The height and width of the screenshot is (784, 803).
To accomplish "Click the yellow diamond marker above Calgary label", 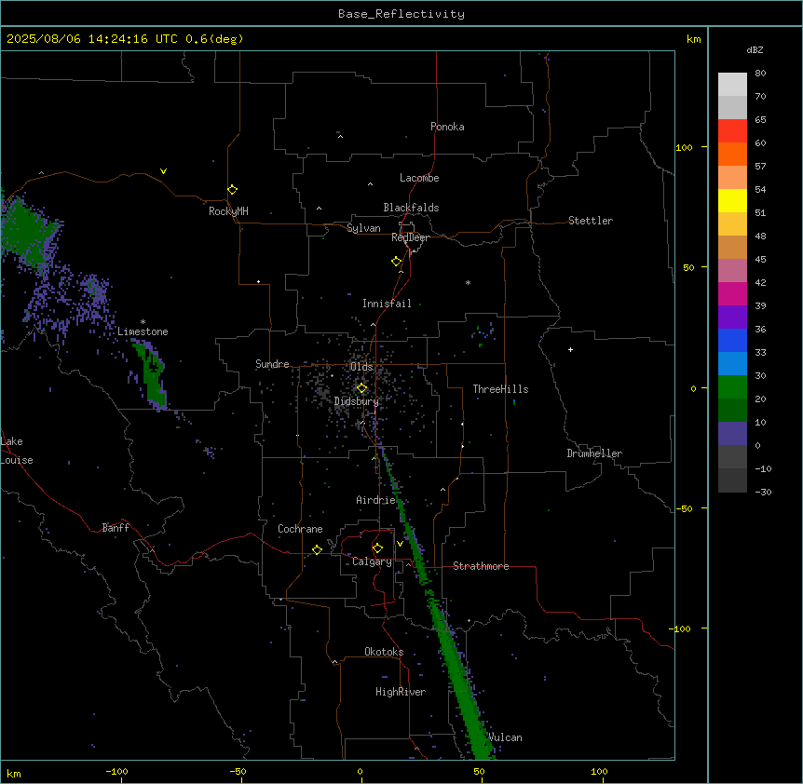I will coord(377,548).
